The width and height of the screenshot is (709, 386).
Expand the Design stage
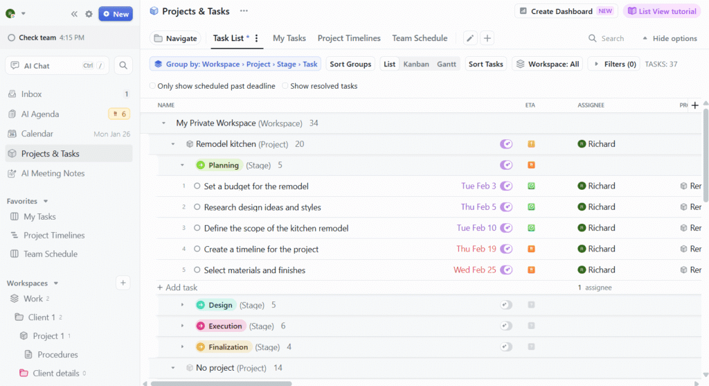(x=182, y=305)
